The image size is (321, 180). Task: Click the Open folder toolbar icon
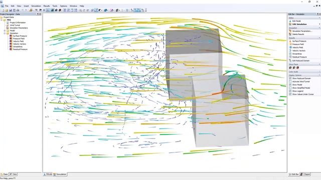[7, 10]
